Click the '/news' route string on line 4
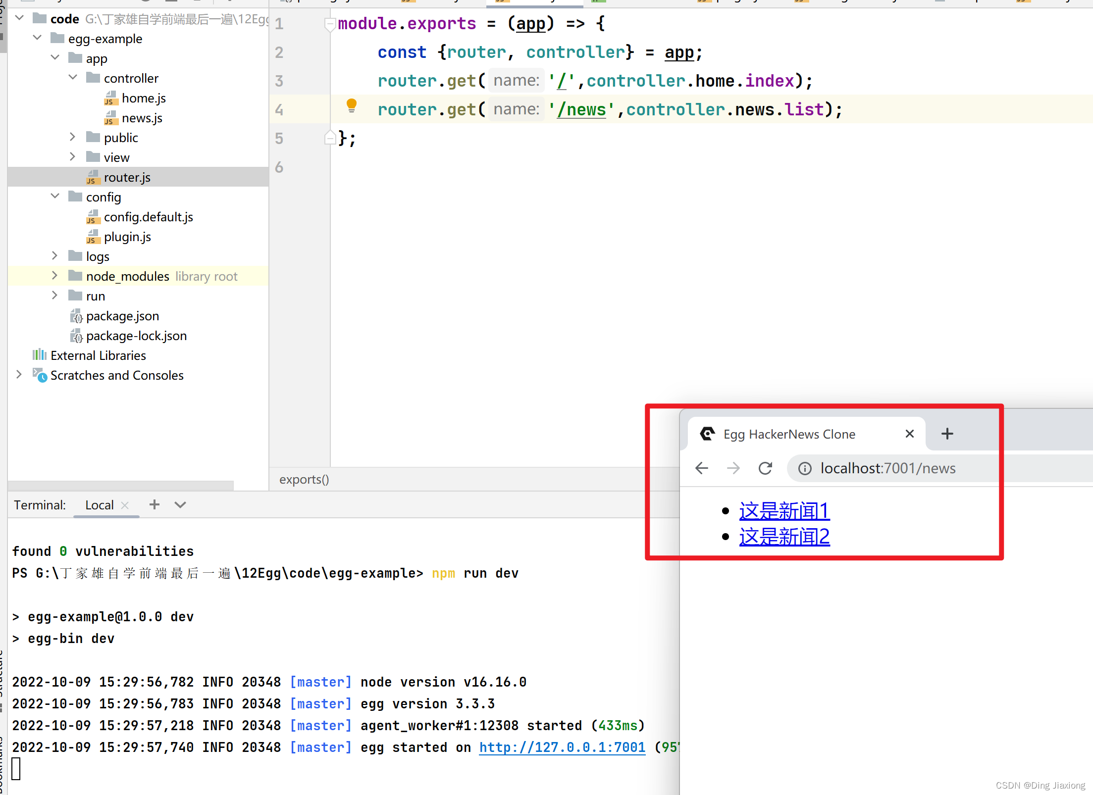Image resolution: width=1093 pixels, height=795 pixels. 581,110
